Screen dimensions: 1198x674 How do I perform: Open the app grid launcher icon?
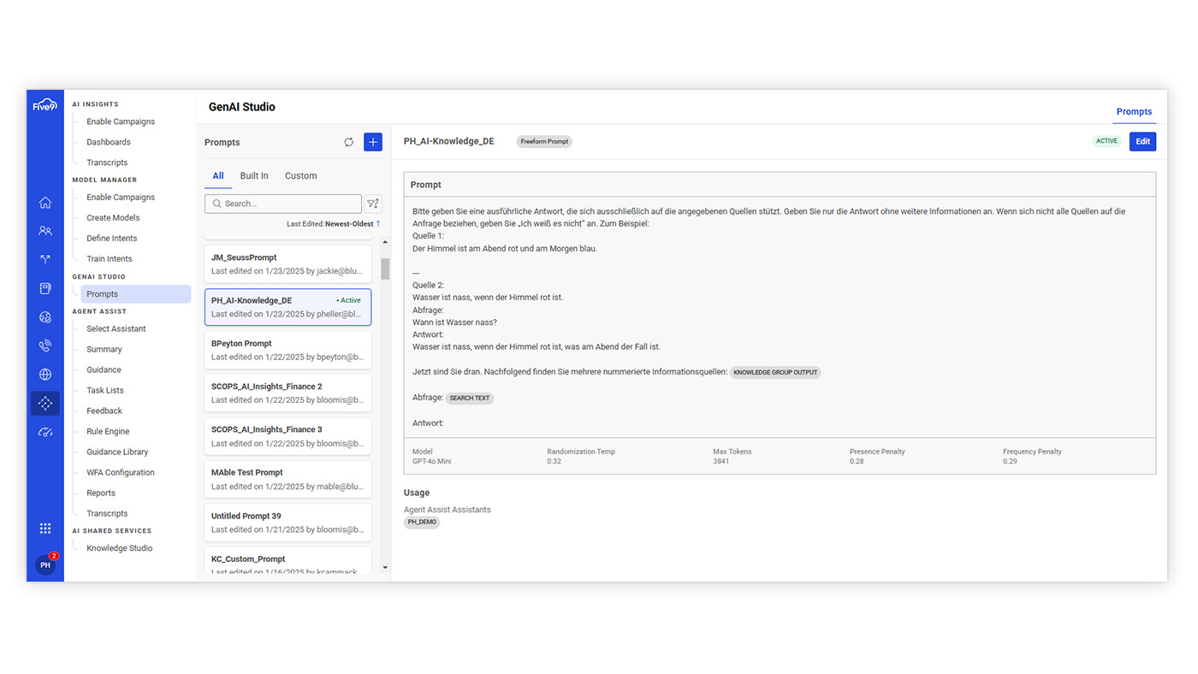tap(45, 529)
